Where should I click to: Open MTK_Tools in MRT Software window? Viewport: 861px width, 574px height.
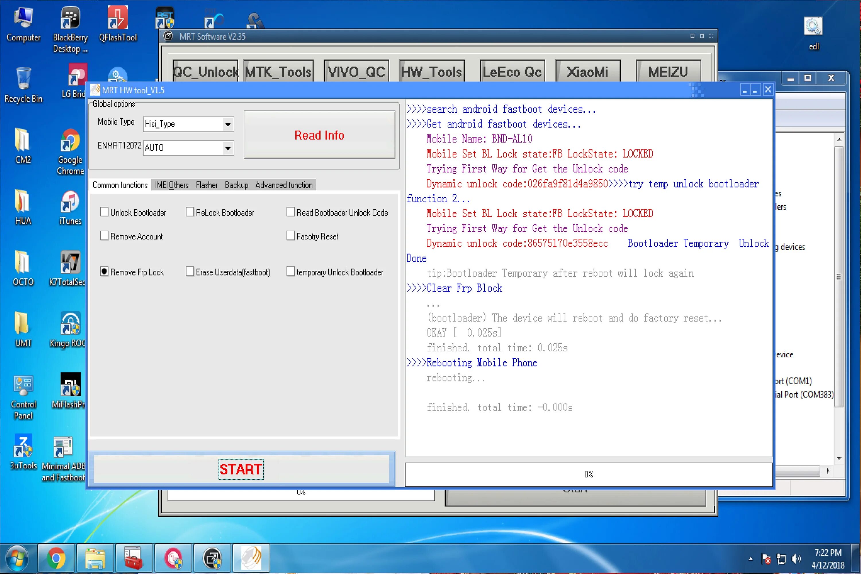tap(278, 71)
